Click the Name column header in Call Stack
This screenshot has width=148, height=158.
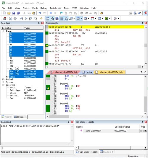click(95, 127)
